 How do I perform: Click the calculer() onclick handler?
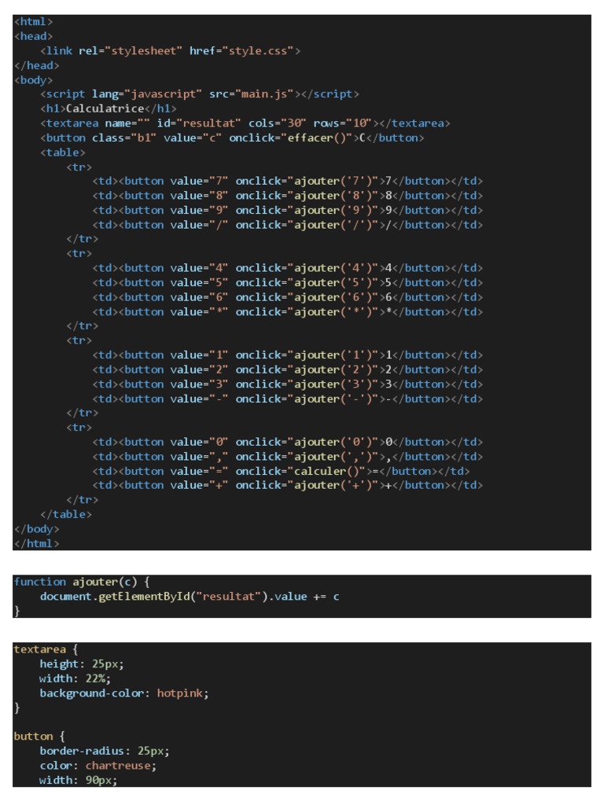click(x=326, y=471)
